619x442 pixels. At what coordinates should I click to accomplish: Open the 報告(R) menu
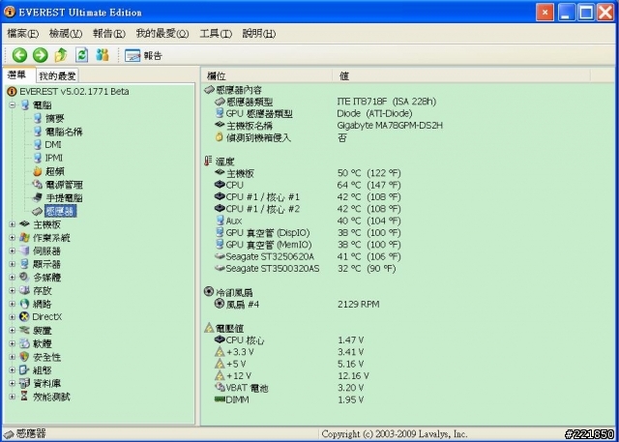[109, 34]
